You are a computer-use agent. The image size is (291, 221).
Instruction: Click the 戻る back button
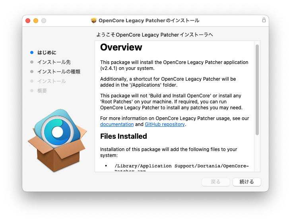tap(216, 182)
